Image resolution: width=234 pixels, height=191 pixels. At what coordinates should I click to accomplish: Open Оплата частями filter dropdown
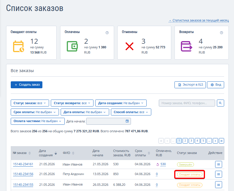tap(38, 121)
